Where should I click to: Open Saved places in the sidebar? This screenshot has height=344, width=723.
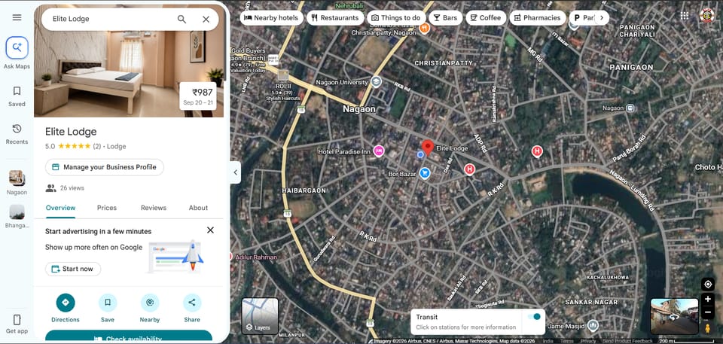(17, 96)
